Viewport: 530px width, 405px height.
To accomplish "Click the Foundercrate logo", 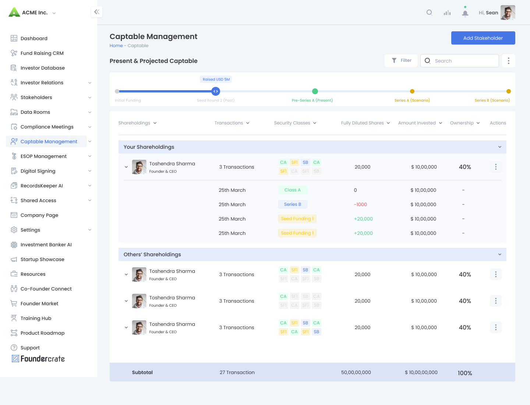I will pos(38,359).
